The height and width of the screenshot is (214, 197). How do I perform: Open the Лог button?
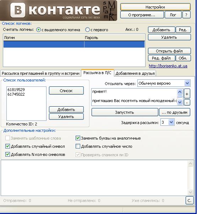pos(173,15)
